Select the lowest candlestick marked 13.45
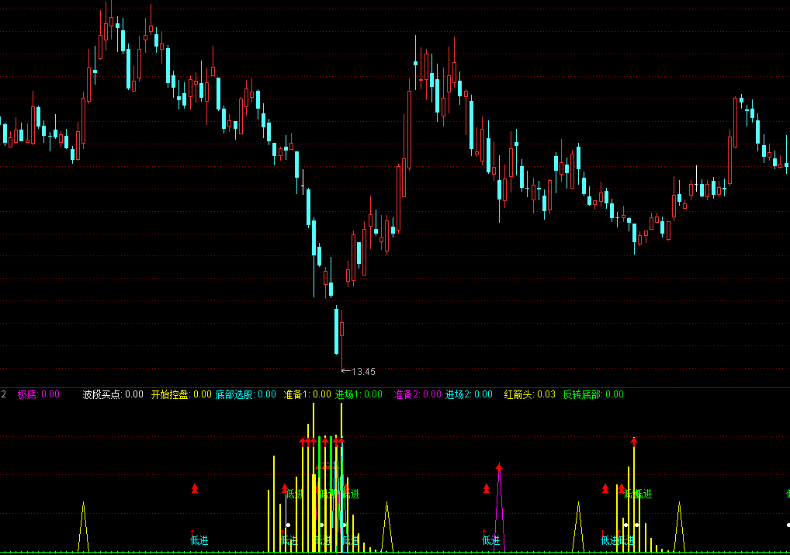This screenshot has height=555, width=790. click(342, 340)
